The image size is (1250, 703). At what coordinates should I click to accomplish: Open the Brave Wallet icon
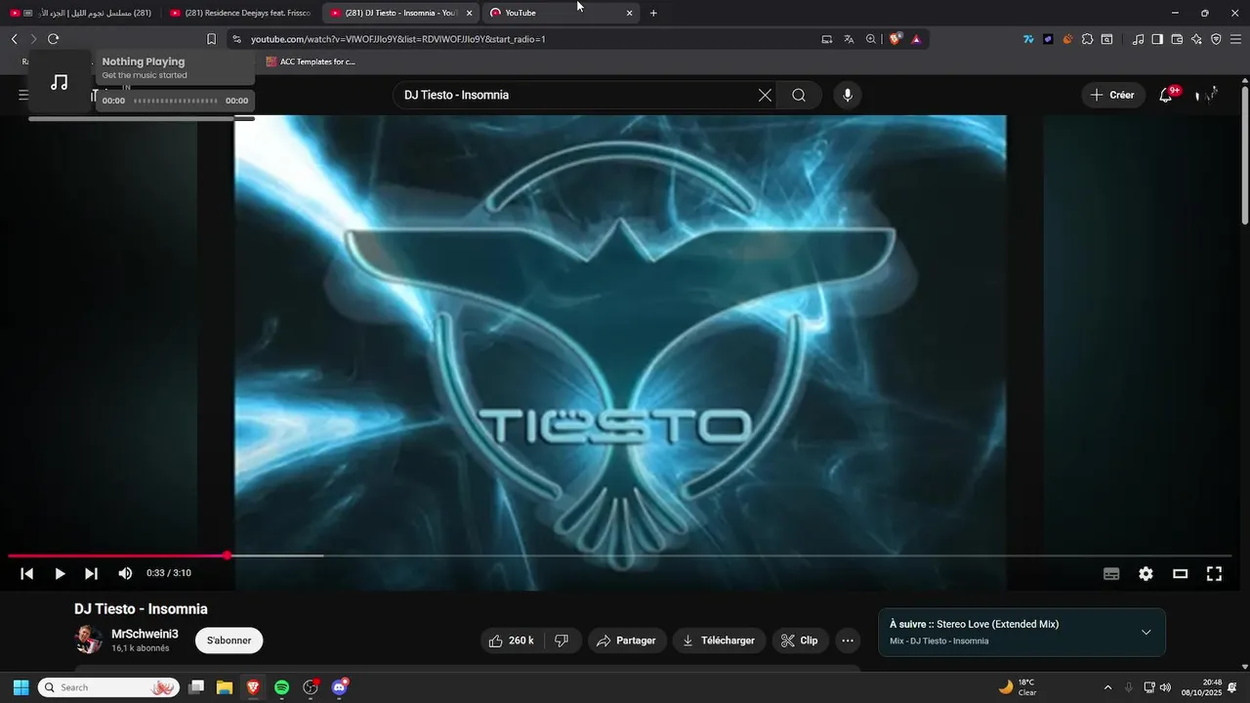pos(1177,39)
